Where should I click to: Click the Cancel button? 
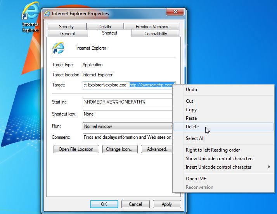[x=135, y=204]
